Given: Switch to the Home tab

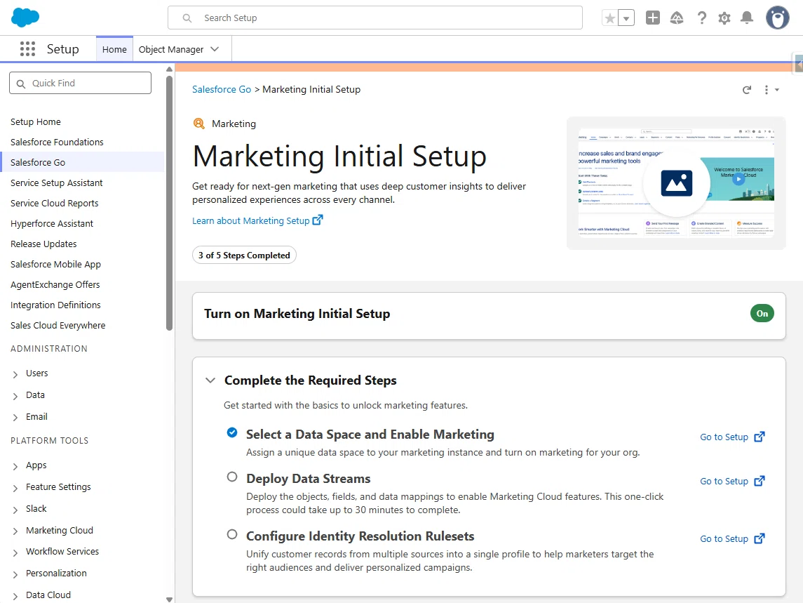Looking at the screenshot, I should pyautogui.click(x=114, y=49).
